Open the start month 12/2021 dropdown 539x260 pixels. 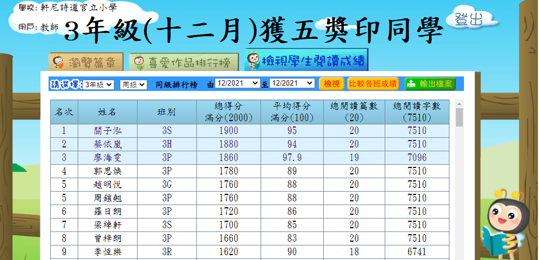pyautogui.click(x=237, y=83)
